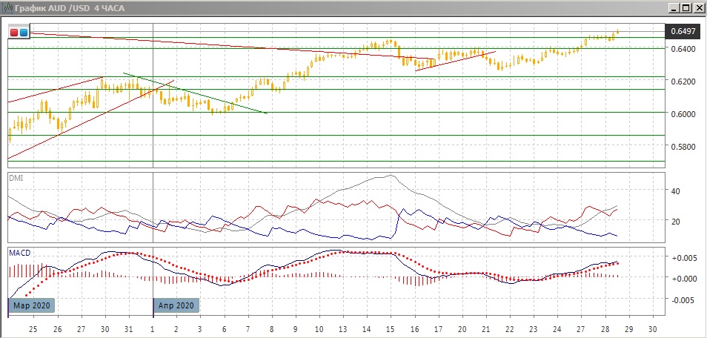Image resolution: width=707 pixels, height=338 pixels.
Task: Close the AUD/USD chart window
Action: (698, 8)
